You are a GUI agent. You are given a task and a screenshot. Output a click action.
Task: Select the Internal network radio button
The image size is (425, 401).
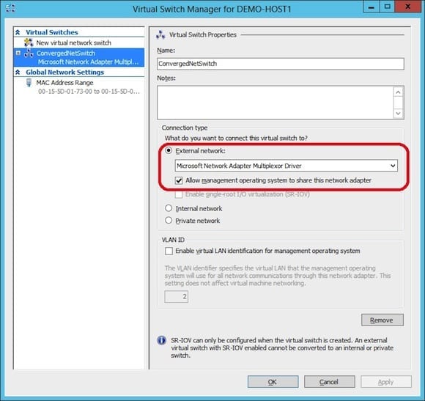click(x=169, y=208)
